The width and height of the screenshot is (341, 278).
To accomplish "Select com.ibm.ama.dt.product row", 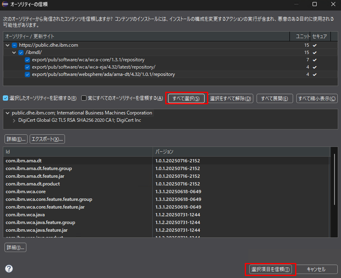I will [166, 184].
